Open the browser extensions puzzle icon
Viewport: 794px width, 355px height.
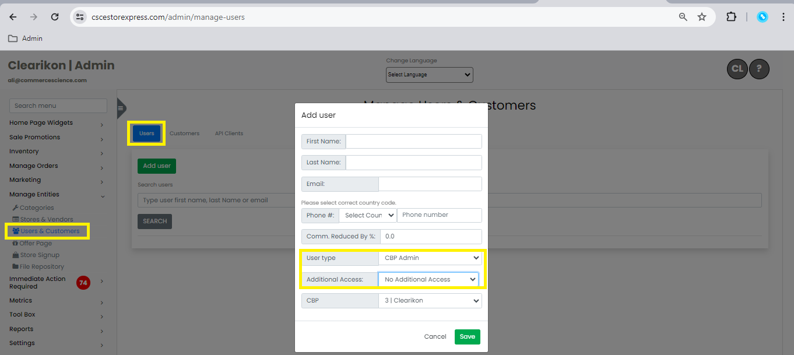731,17
